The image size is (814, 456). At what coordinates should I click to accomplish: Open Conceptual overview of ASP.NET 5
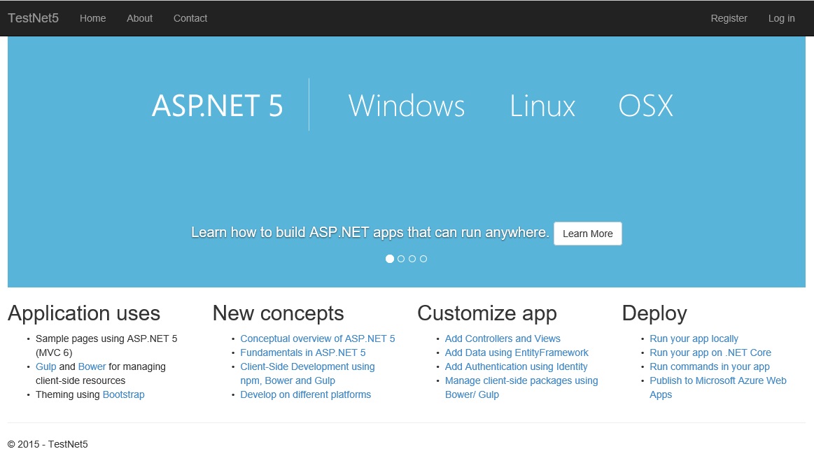click(318, 339)
